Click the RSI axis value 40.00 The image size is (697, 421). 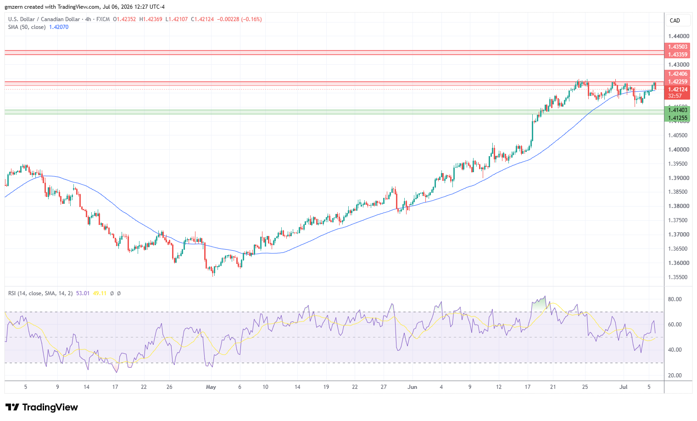[x=675, y=350]
